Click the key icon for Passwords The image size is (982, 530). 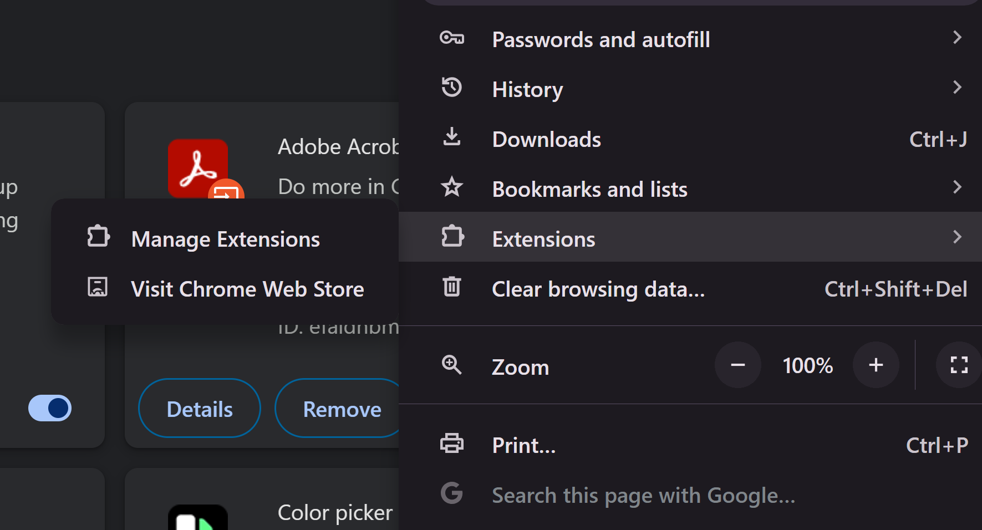click(x=451, y=38)
